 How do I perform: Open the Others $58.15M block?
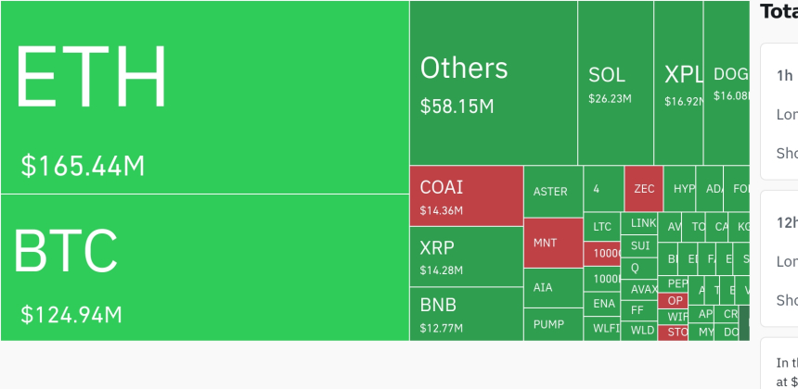coord(494,83)
